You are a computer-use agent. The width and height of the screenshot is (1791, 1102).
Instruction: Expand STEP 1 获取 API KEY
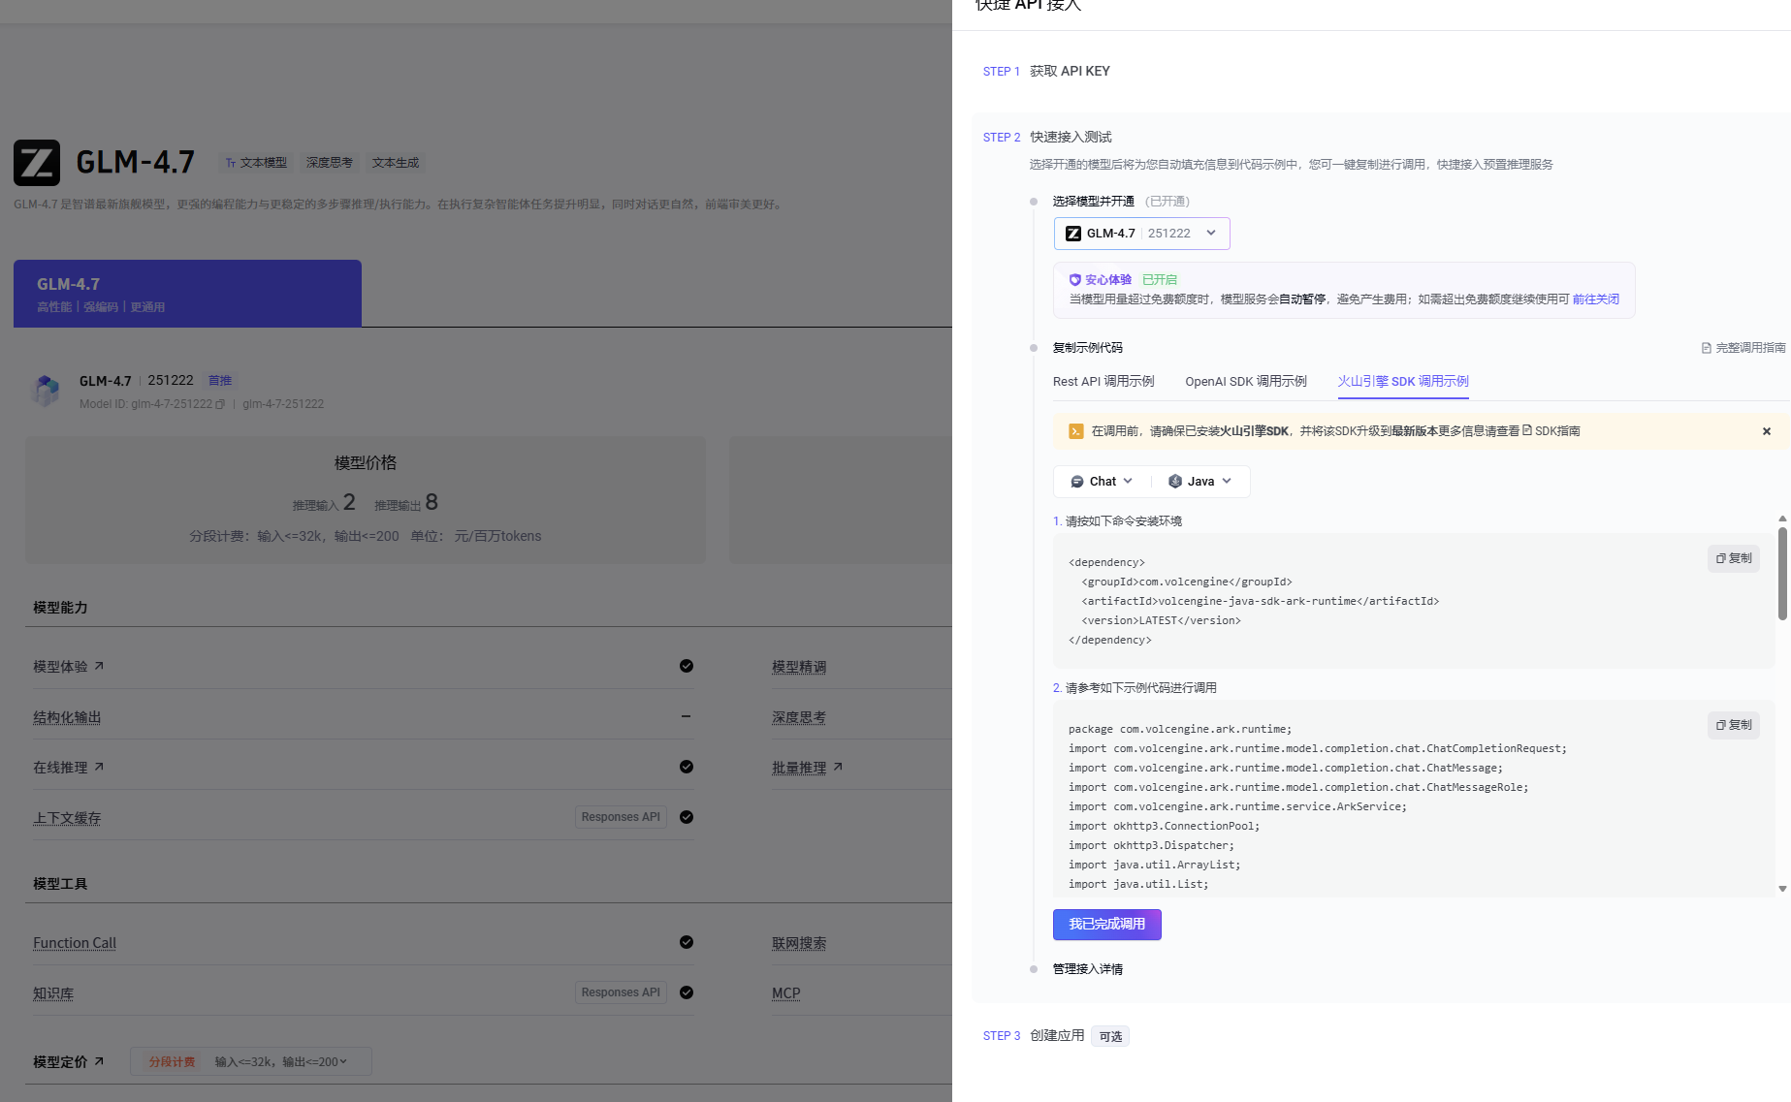[1046, 71]
